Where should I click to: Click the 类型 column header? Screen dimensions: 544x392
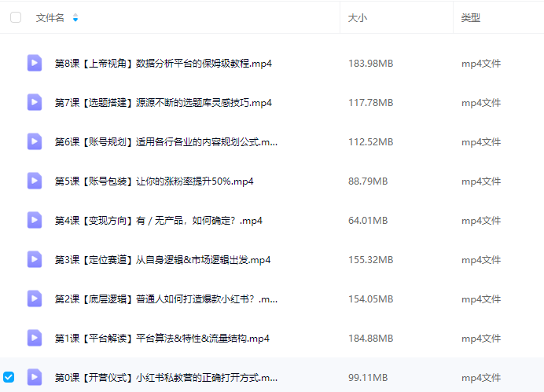tap(470, 18)
